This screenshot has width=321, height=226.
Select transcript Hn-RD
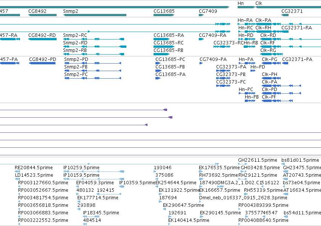(x=246, y=35)
